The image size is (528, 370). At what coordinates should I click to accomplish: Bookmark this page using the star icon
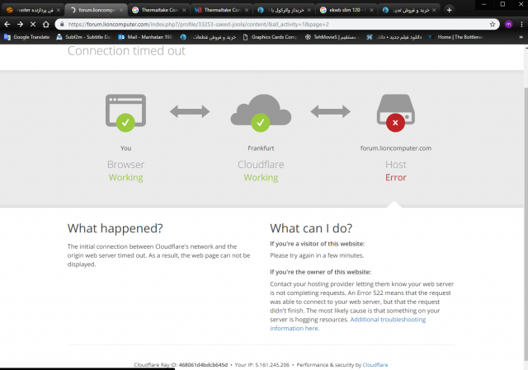pyautogui.click(x=493, y=25)
